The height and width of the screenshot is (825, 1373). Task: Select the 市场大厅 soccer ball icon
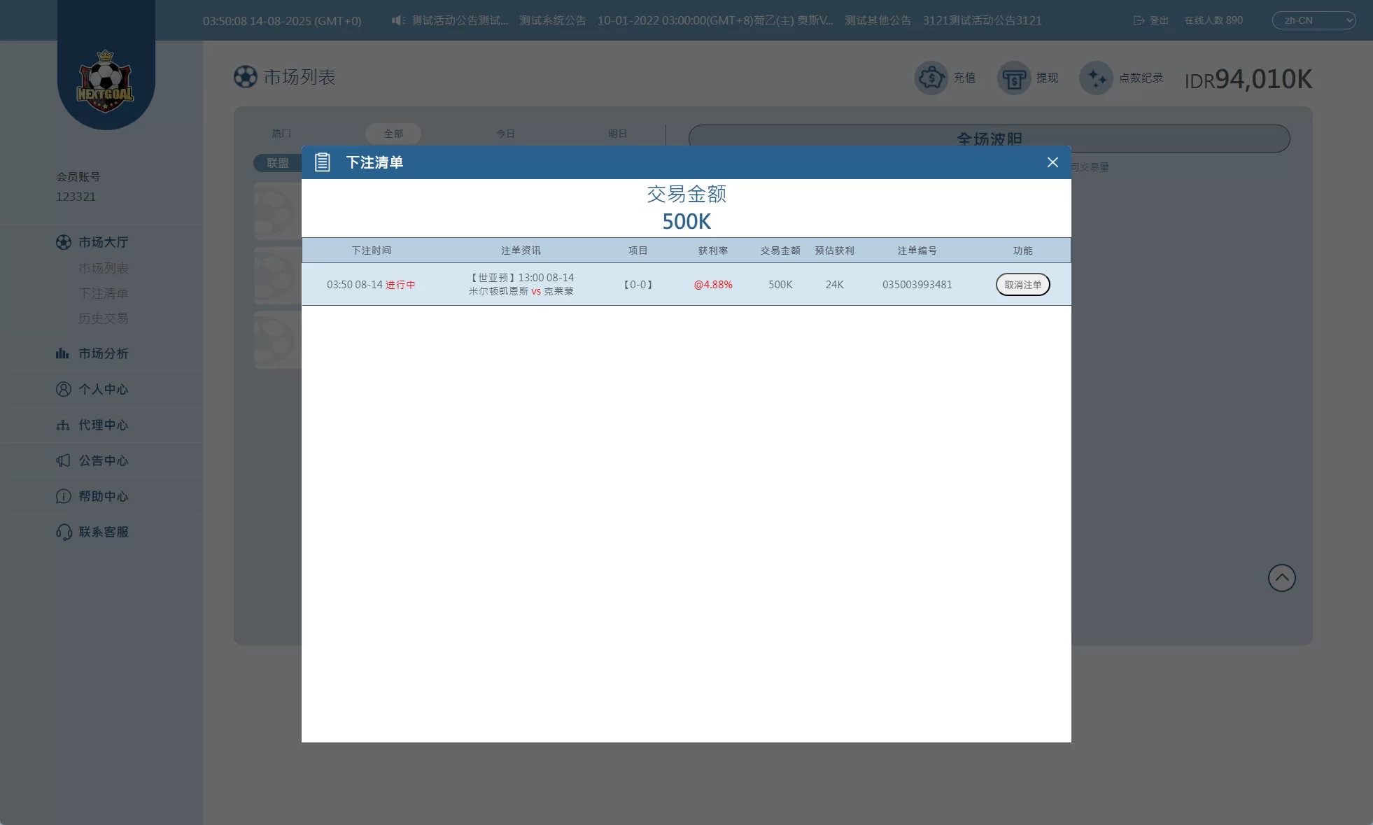64,242
